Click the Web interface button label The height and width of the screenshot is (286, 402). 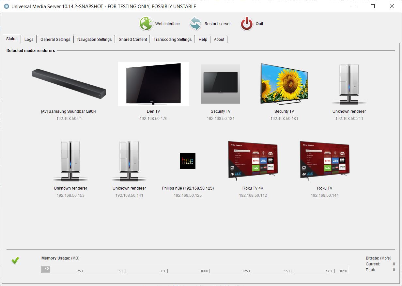click(x=167, y=24)
